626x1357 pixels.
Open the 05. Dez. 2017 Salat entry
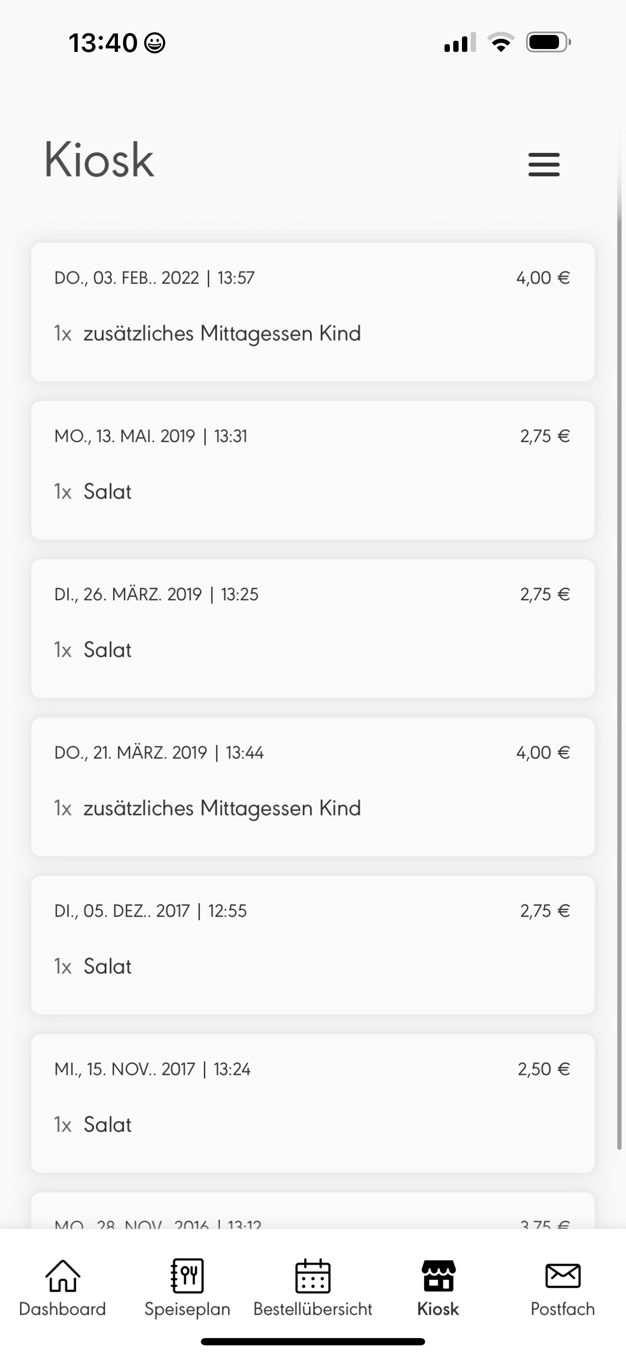click(313, 944)
